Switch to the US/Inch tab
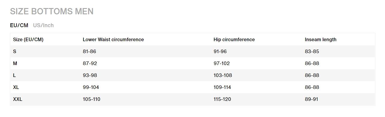385x117 pixels. click(43, 25)
